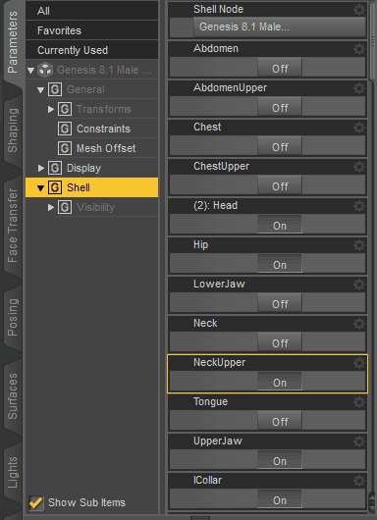The image size is (377, 520).
Task: Toggle NeckUpper On switch
Action: tap(280, 382)
